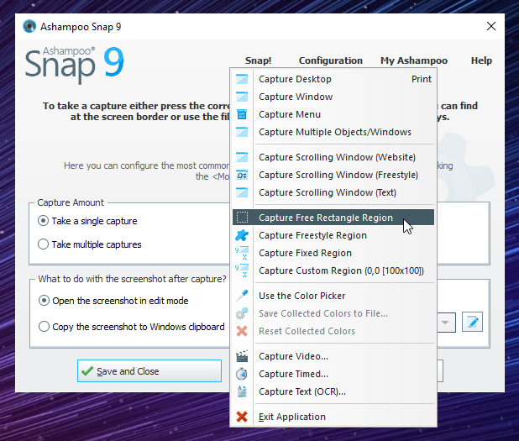Click the dotted rectangle region icon
Viewport: 519px width, 441px height.
point(242,218)
